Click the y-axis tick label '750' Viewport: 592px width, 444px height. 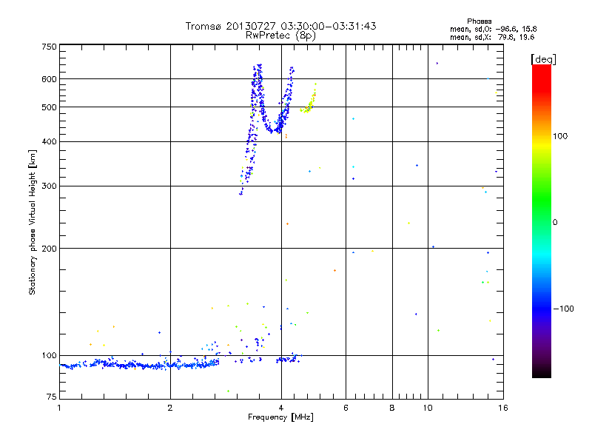(x=49, y=47)
